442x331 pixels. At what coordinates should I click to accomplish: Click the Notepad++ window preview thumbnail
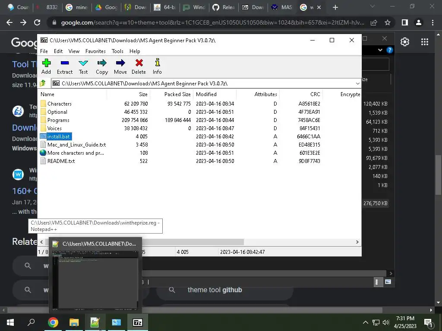click(95, 279)
